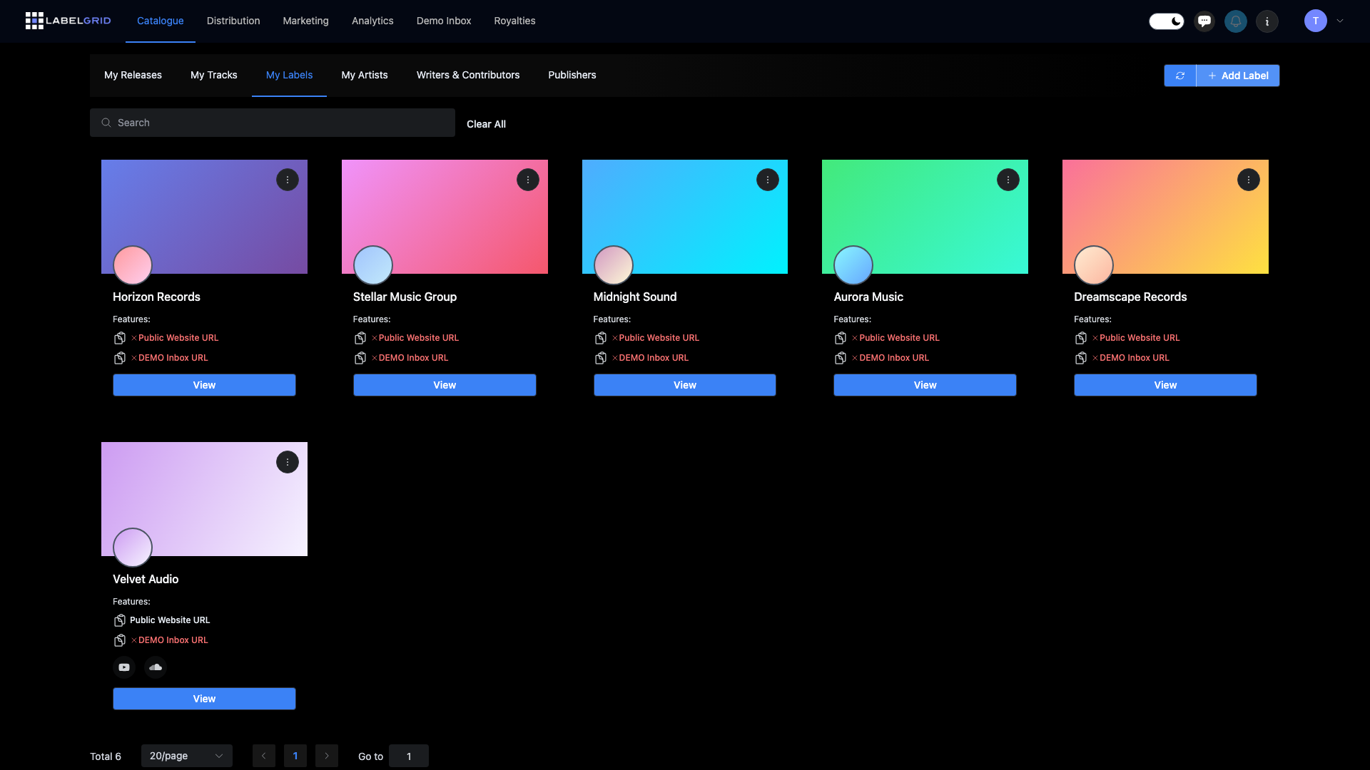Open the Distribution menu item
Image resolution: width=1370 pixels, height=770 pixels.
(x=233, y=21)
